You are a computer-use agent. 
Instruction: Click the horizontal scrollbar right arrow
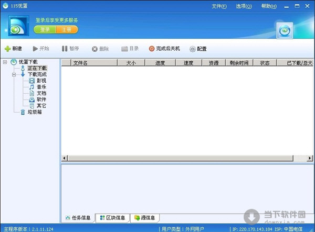(310, 158)
